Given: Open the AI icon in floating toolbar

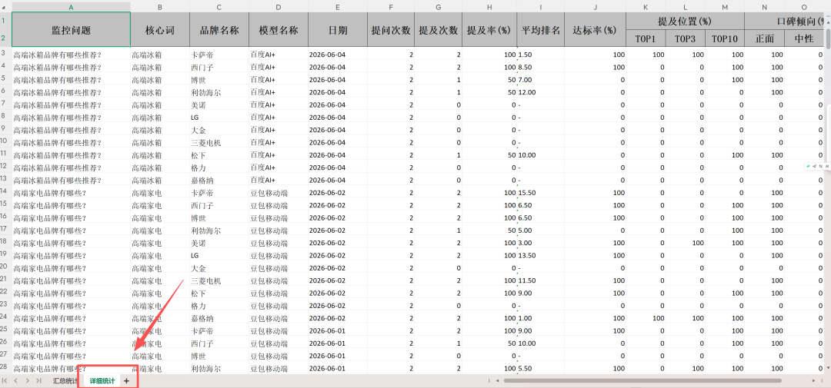Looking at the screenshot, I should pos(826,166).
